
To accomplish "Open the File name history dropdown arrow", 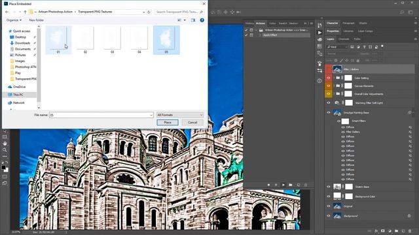I will pos(151,115).
